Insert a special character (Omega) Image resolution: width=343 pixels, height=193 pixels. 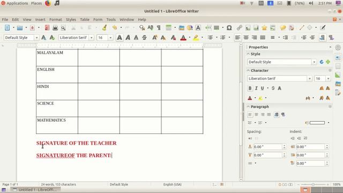coord(229,28)
